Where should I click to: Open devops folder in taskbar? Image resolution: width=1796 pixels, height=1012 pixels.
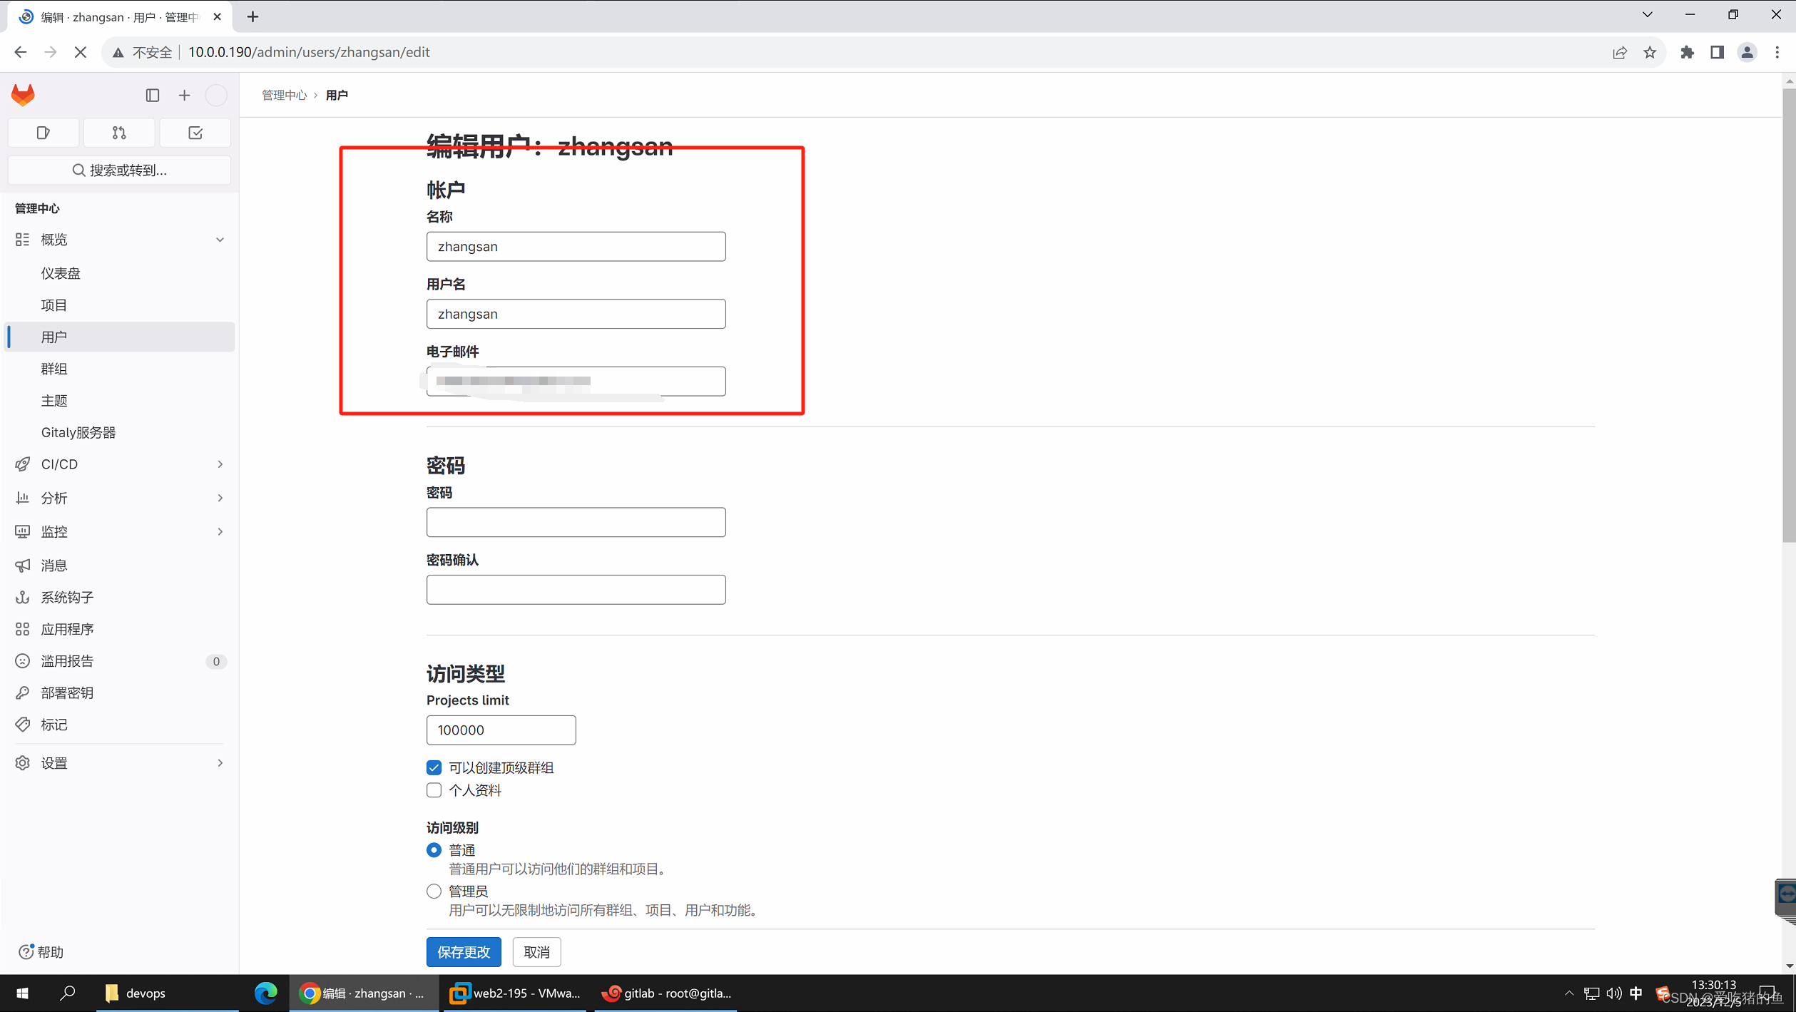[x=168, y=993]
